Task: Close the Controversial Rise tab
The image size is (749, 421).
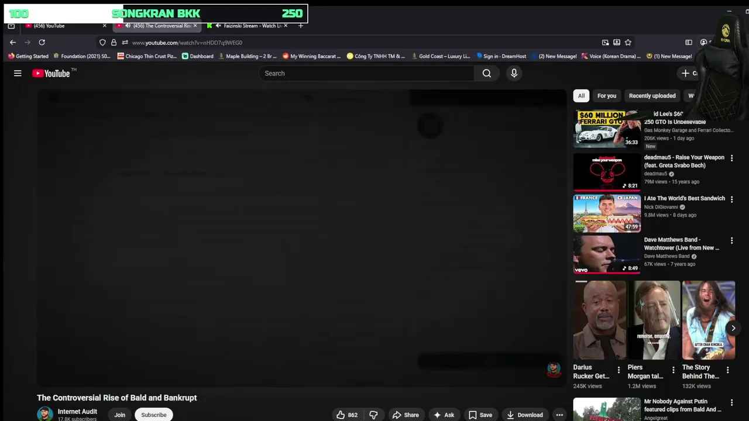Action: coord(195,26)
